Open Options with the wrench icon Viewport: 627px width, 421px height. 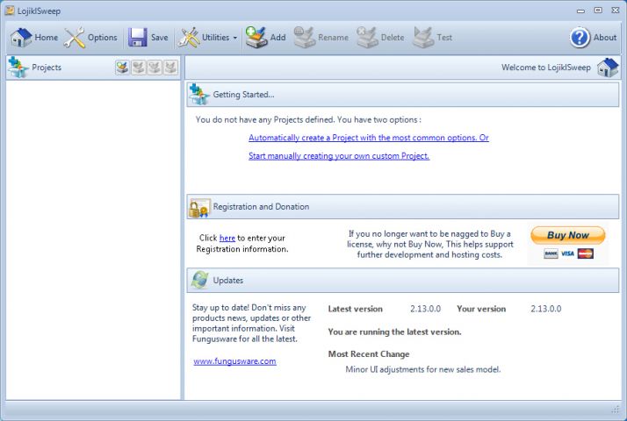[x=75, y=38]
